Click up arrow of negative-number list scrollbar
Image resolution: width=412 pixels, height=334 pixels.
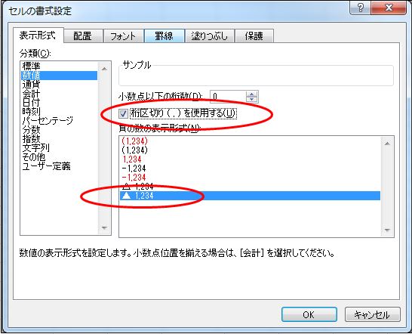[x=387, y=144]
